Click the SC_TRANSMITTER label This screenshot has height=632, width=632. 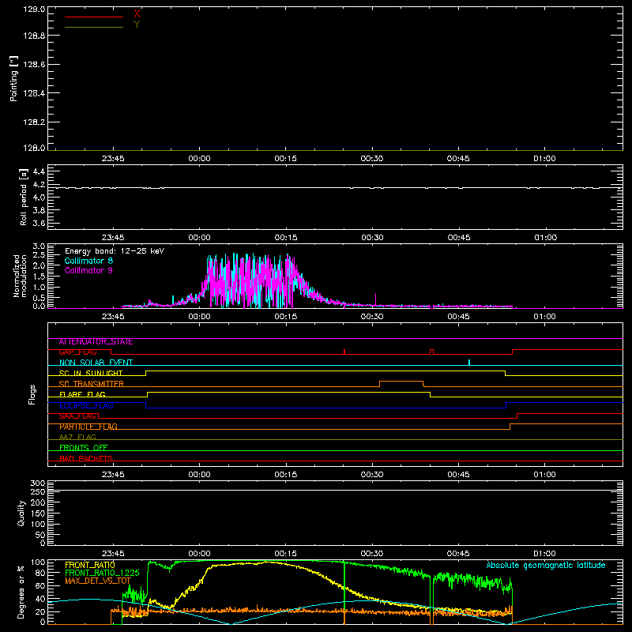pos(91,384)
